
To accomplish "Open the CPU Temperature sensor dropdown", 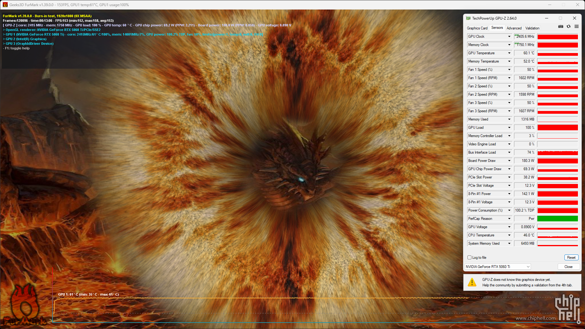I will point(509,235).
